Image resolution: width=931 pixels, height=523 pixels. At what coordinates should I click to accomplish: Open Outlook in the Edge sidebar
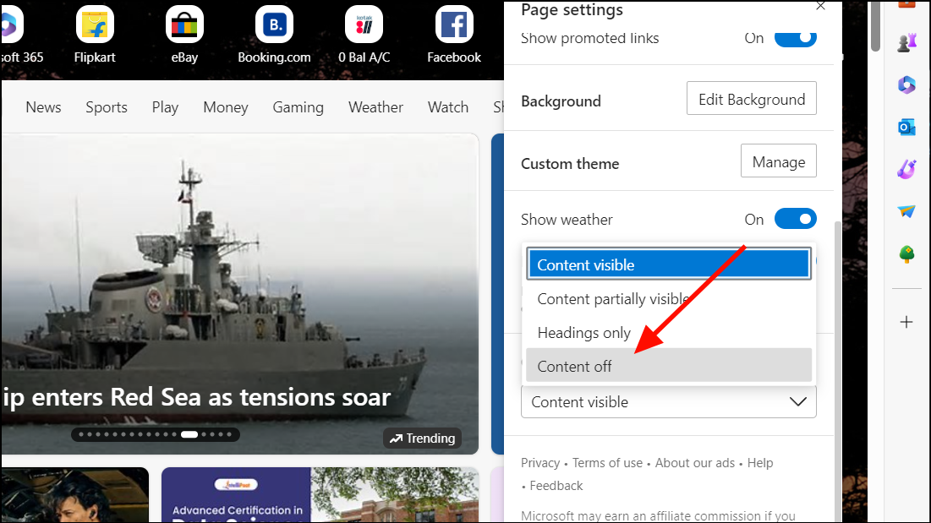point(906,127)
